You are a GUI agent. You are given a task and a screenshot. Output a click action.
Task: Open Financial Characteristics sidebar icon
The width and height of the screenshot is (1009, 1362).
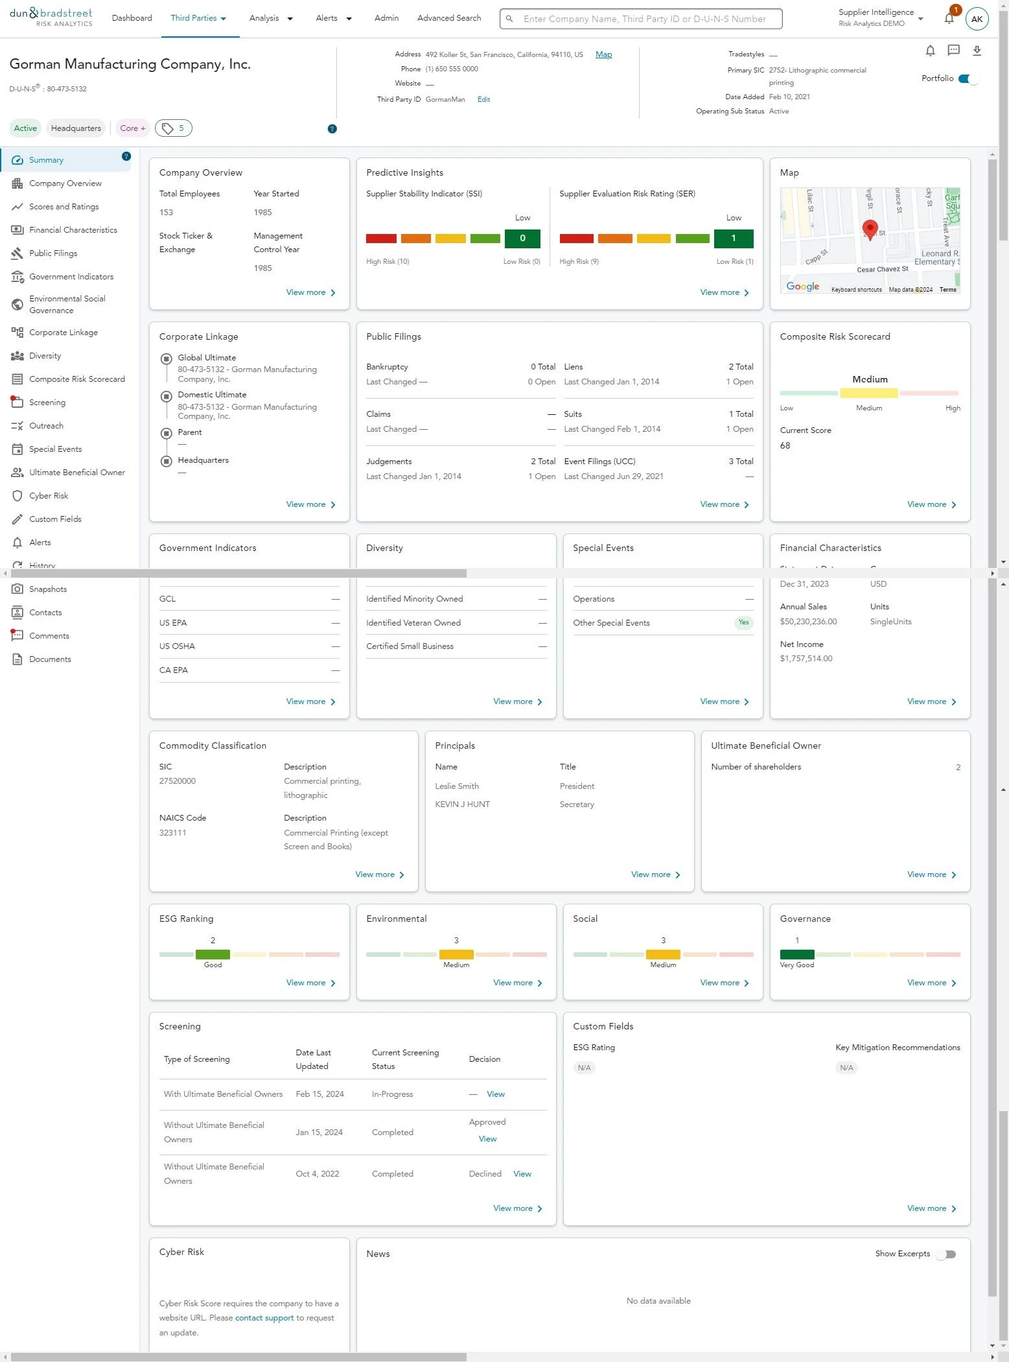17,230
